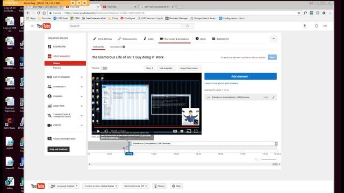
Task: Switch to the Info & Settings tab
Action: pyautogui.click(x=103, y=39)
